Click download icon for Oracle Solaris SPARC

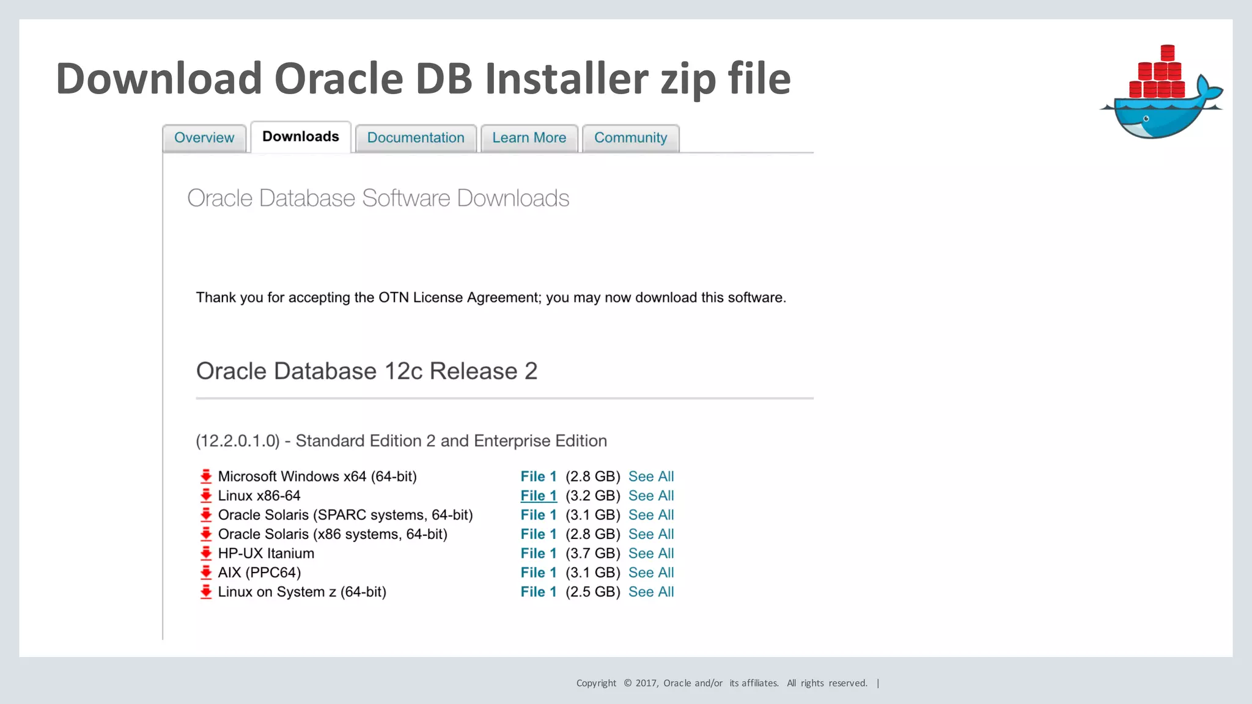206,515
